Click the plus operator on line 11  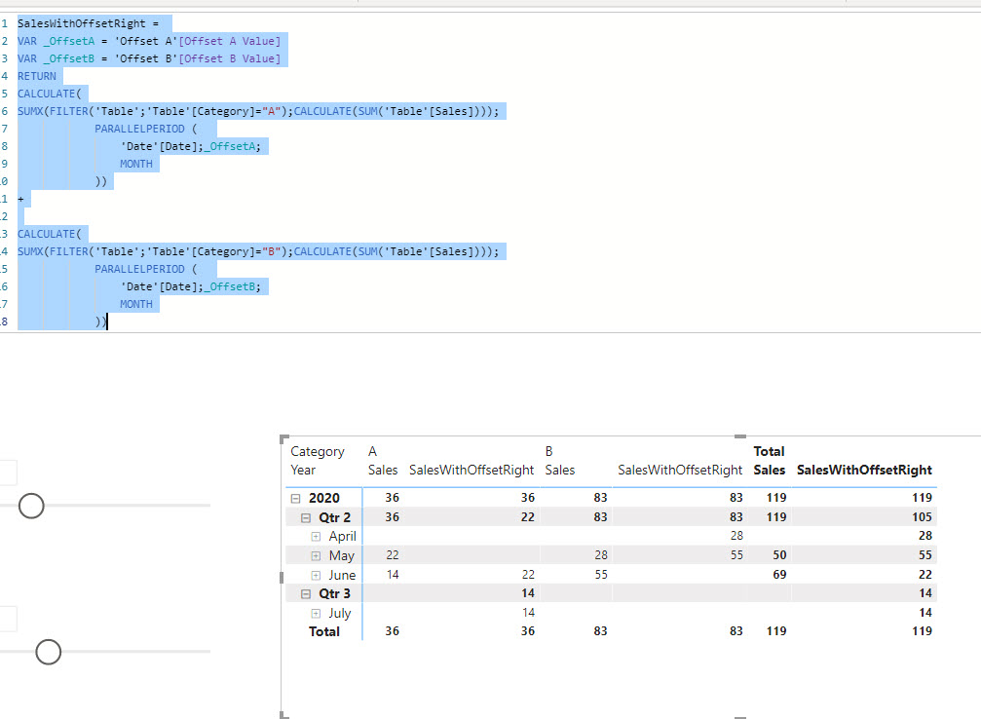tap(20, 199)
